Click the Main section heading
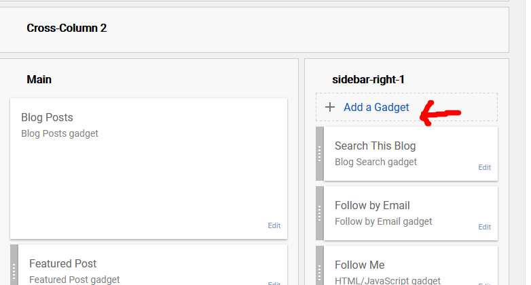 coord(39,79)
